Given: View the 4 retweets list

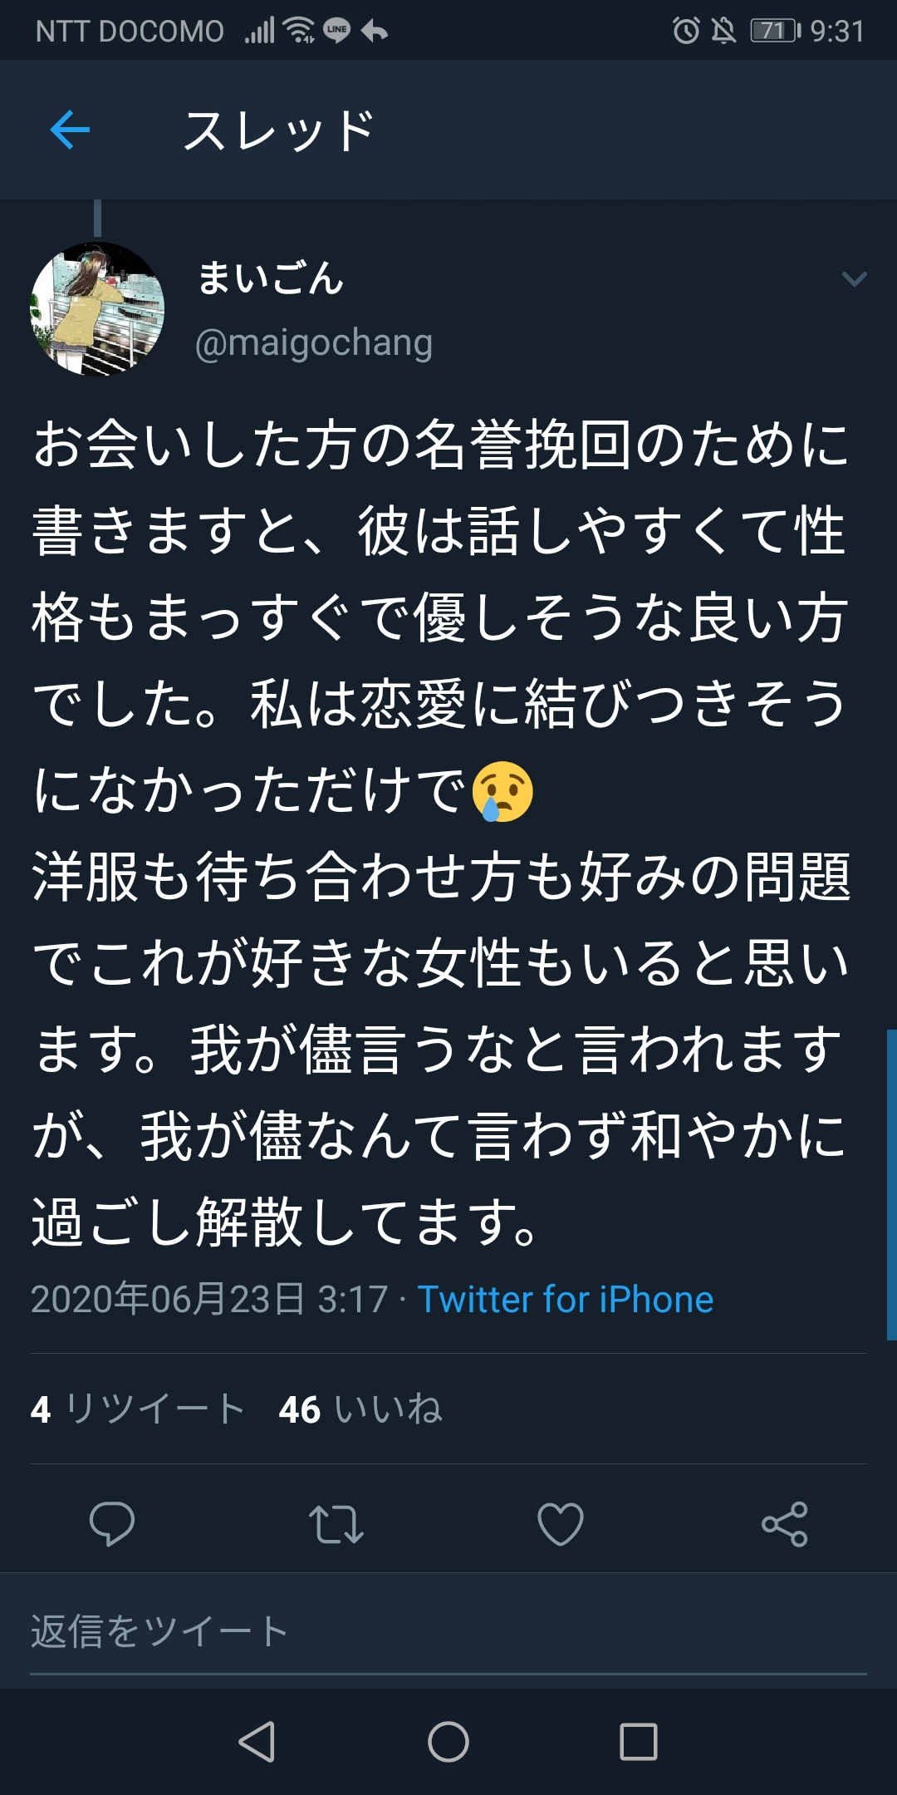Looking at the screenshot, I should pos(138,1409).
